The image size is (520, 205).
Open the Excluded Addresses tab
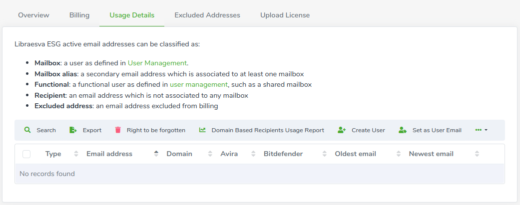pos(207,15)
